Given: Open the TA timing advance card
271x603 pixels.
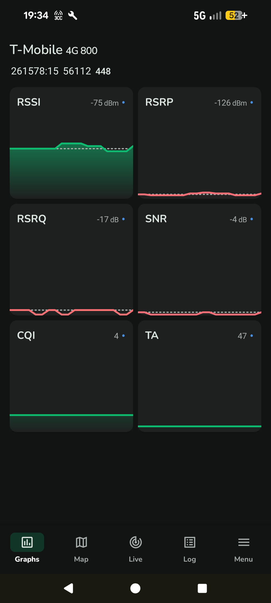Looking at the screenshot, I should click(x=199, y=376).
